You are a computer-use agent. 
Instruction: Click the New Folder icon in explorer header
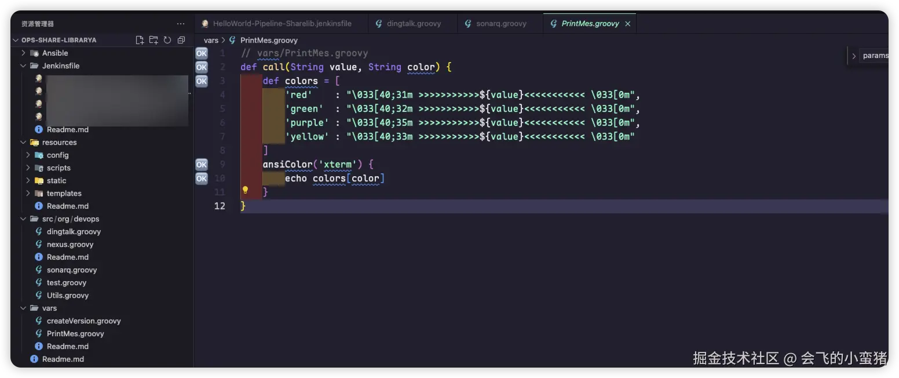click(154, 40)
